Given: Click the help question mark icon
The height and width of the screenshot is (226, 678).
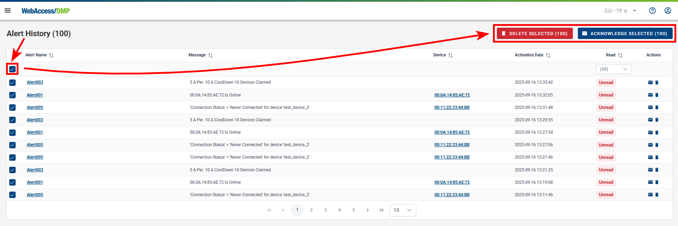Looking at the screenshot, I should click(652, 11).
